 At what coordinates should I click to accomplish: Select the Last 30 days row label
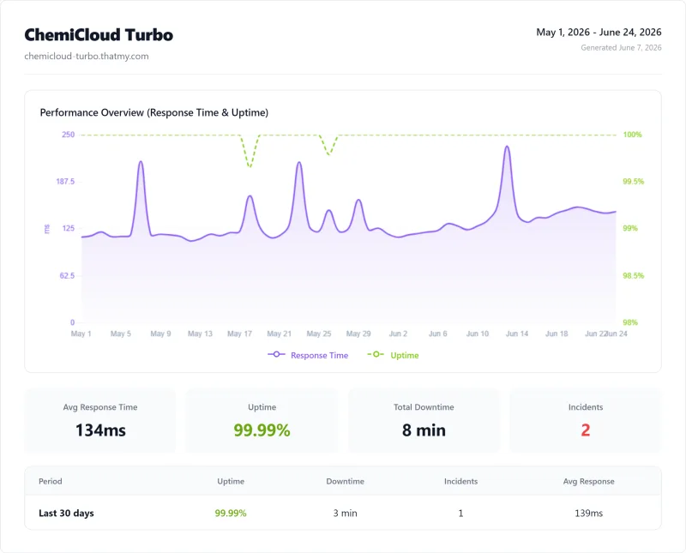[x=66, y=514]
